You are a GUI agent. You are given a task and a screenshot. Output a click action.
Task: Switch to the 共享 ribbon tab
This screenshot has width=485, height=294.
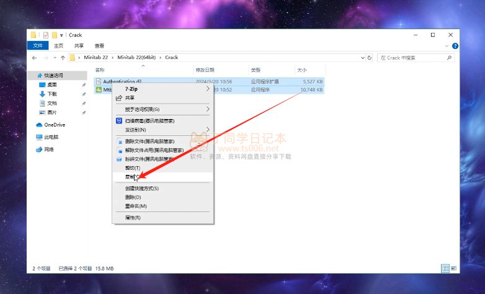(79, 46)
